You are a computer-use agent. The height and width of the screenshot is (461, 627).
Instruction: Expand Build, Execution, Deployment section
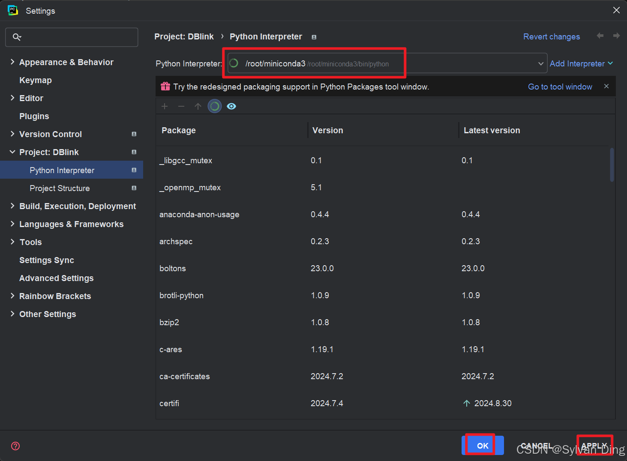pos(12,206)
